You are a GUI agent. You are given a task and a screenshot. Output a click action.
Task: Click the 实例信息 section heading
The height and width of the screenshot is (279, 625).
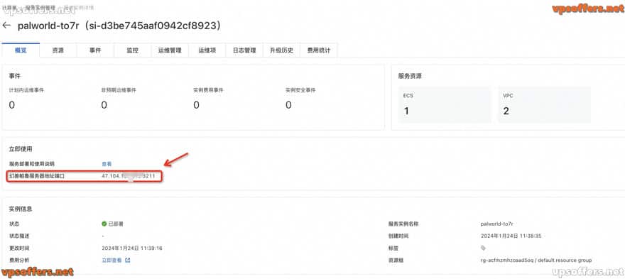[x=21, y=209]
